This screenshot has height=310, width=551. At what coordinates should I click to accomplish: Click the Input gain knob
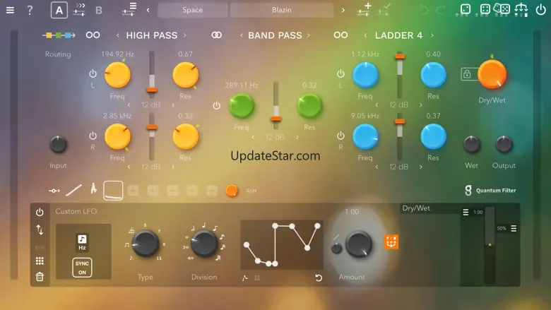pos(58,144)
